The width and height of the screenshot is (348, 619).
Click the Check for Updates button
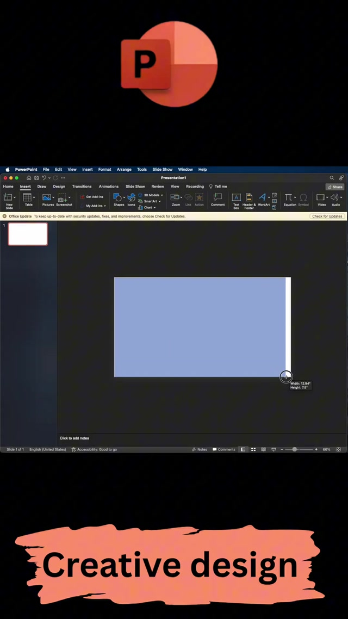coord(327,216)
